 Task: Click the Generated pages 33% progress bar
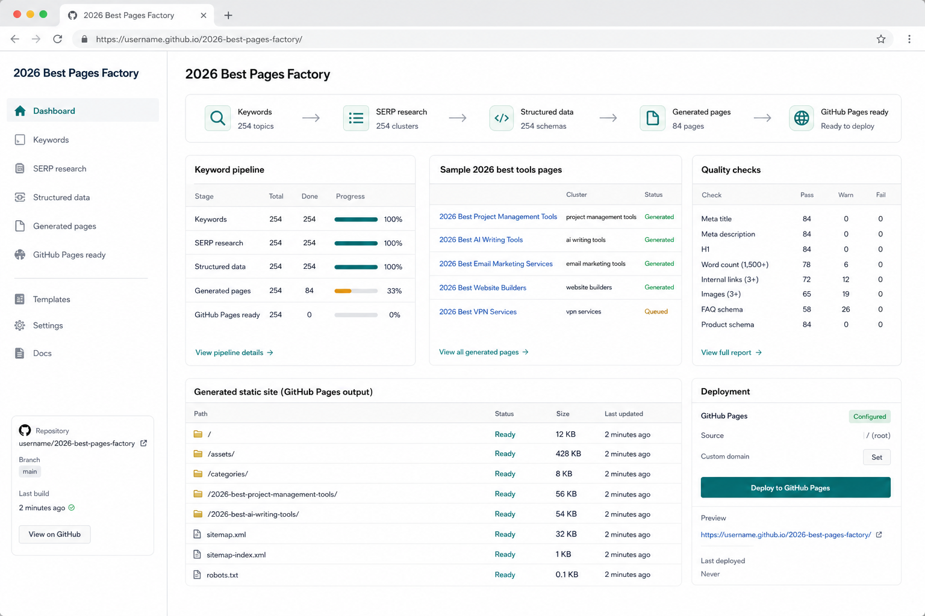(x=356, y=291)
